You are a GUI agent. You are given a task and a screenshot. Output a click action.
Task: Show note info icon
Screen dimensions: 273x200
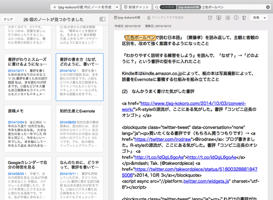pos(236,18)
